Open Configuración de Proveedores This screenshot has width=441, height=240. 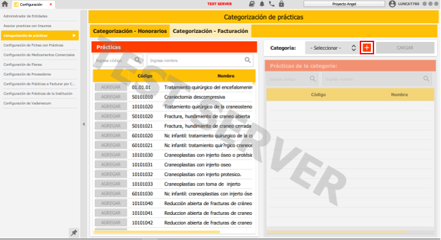(x=40, y=74)
